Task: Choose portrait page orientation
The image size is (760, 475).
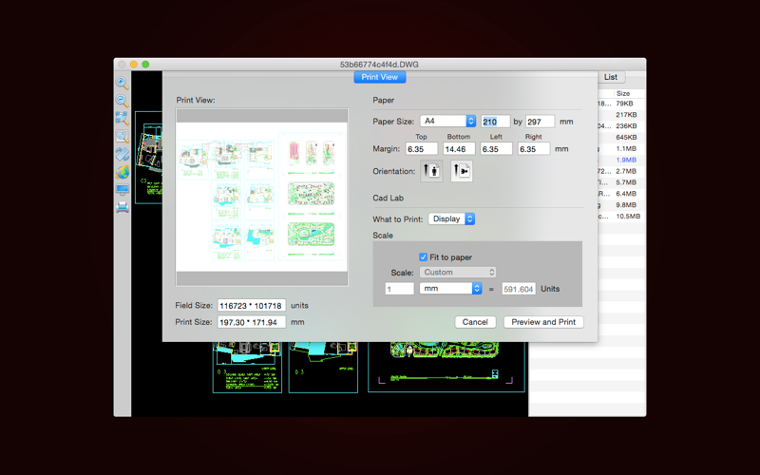Action: (x=431, y=171)
